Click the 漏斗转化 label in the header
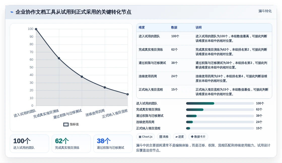This screenshot has height=163, width=282. click(x=265, y=11)
